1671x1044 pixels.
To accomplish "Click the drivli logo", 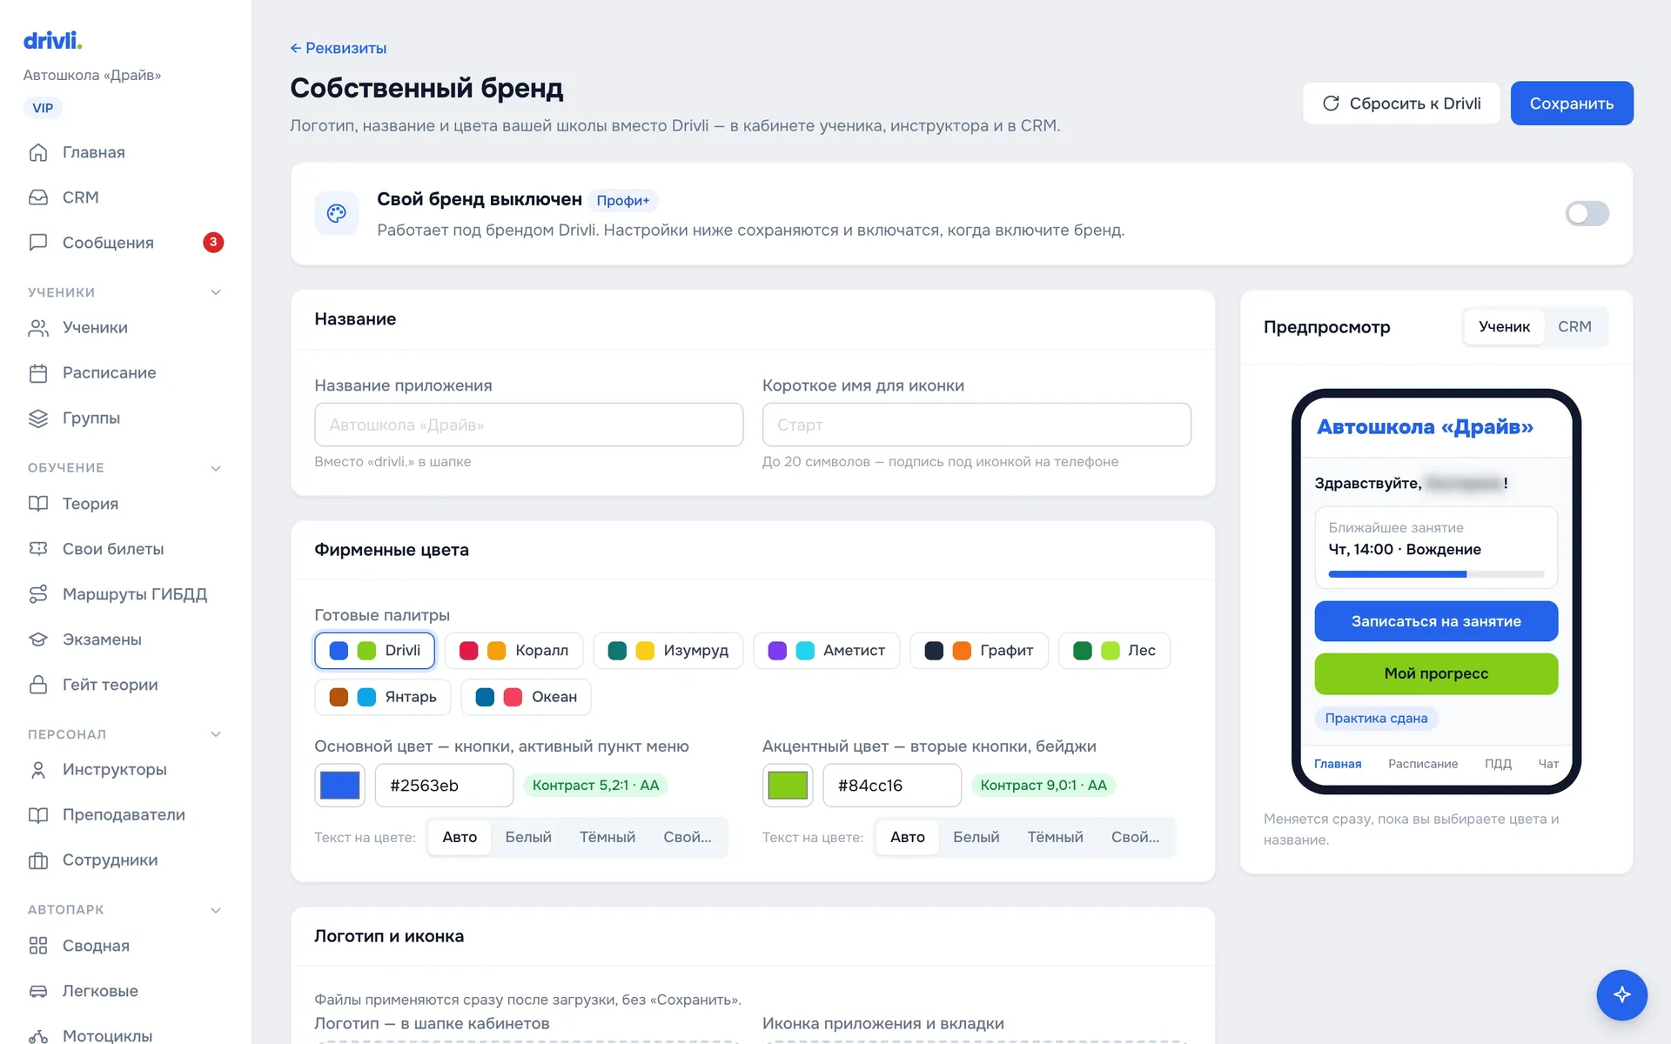I will [x=52, y=40].
